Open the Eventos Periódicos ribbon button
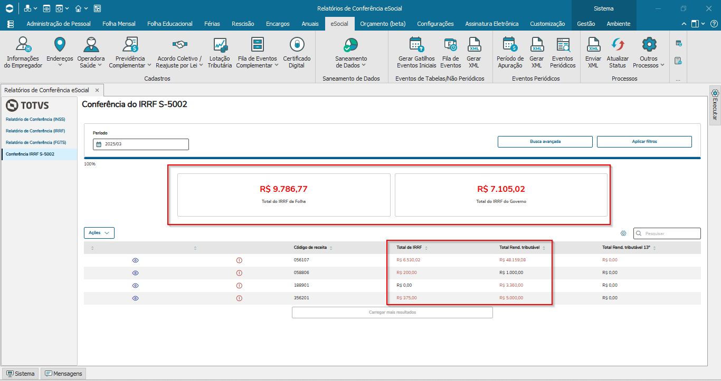Screen dimensions: 721x381 tap(563, 53)
